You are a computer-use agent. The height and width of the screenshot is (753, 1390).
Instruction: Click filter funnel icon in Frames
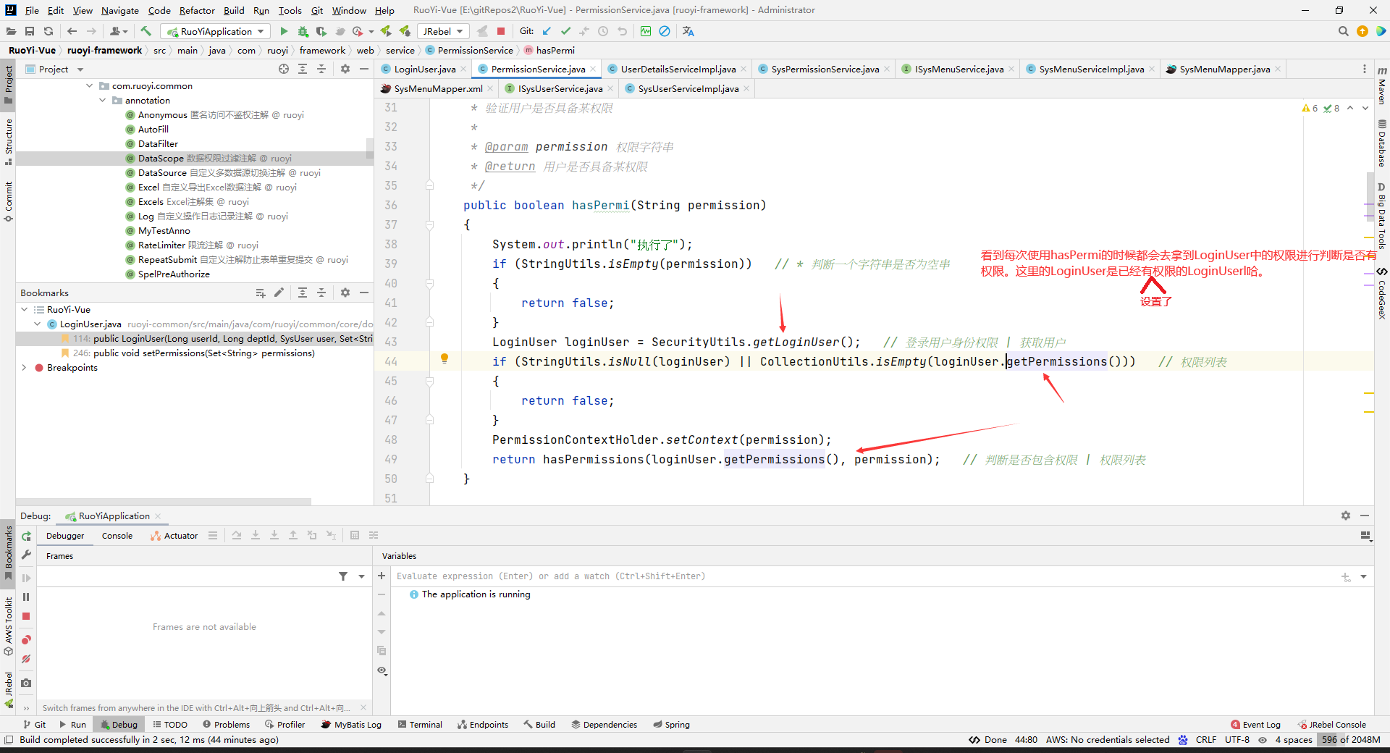pos(343,576)
